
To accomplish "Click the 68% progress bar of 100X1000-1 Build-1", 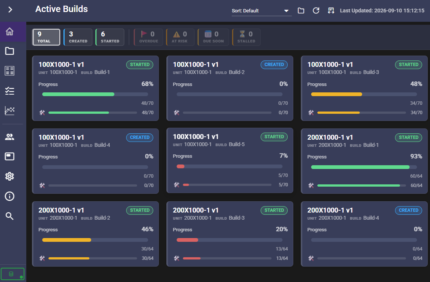I will click(x=95, y=94).
